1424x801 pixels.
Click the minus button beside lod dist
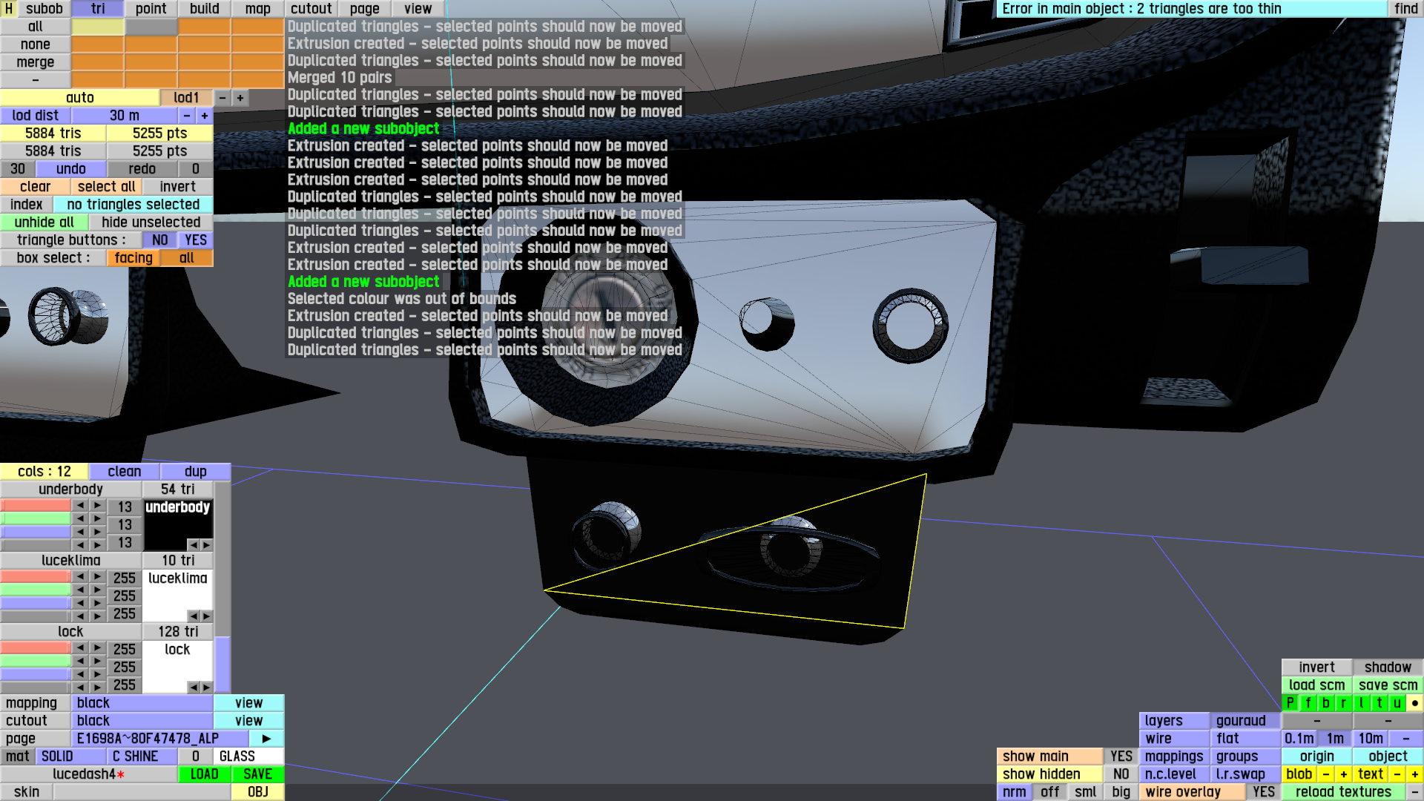tap(187, 116)
